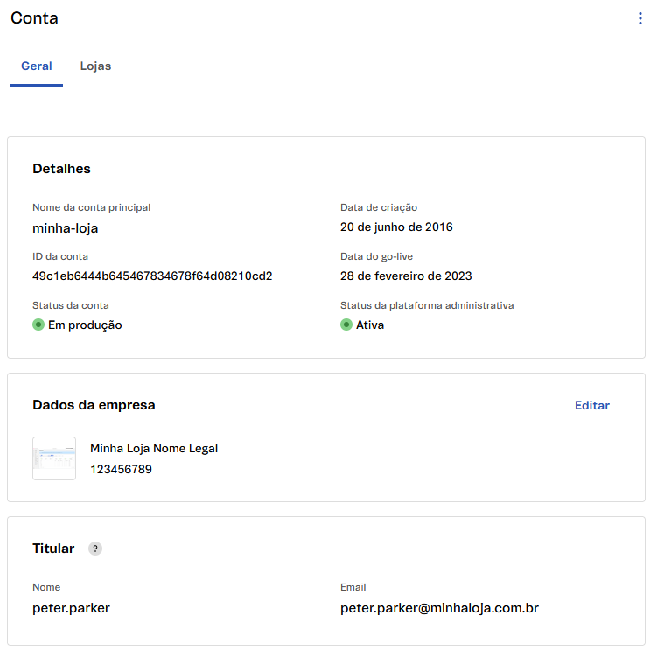Click the go-live date 28 de fevereiro de 2023
The image size is (657, 657).
[x=406, y=276]
